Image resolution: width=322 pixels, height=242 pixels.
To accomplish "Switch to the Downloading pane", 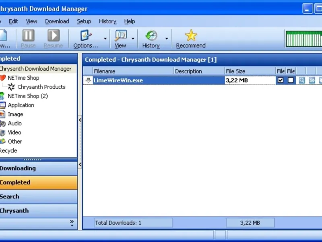I will click(x=39, y=168).
